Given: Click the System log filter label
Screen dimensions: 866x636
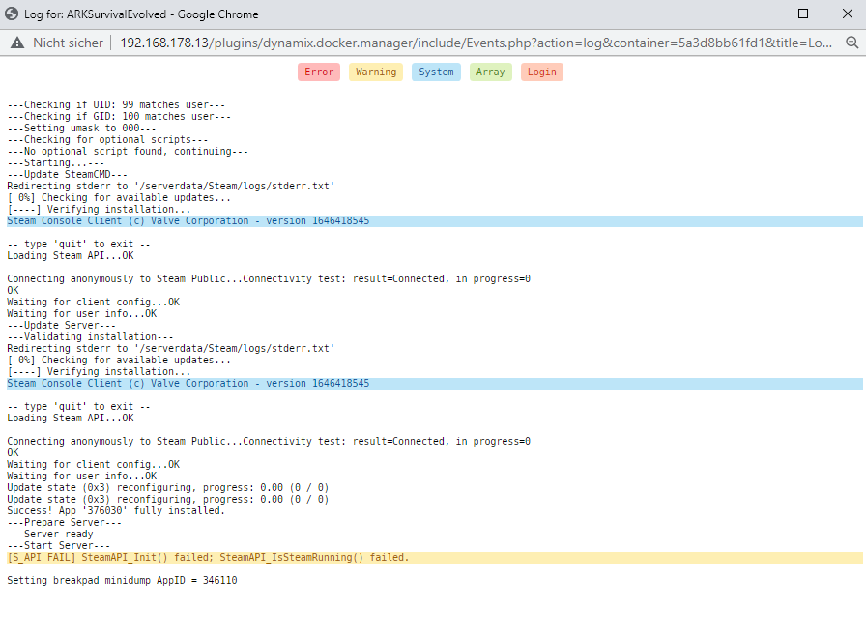Looking at the screenshot, I should 436,72.
